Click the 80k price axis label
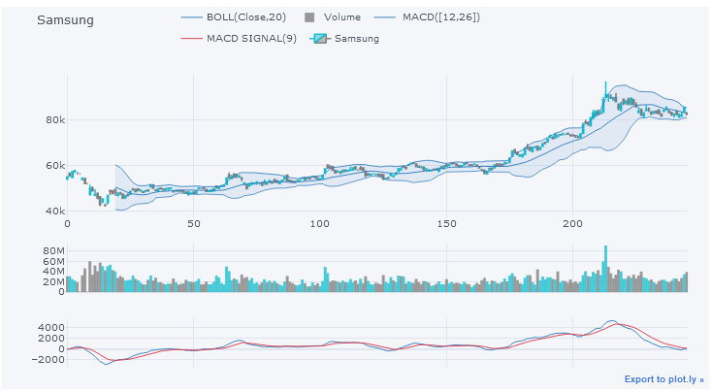The image size is (712, 392). (x=54, y=120)
